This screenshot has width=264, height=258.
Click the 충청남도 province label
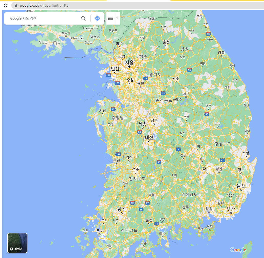[120, 118]
